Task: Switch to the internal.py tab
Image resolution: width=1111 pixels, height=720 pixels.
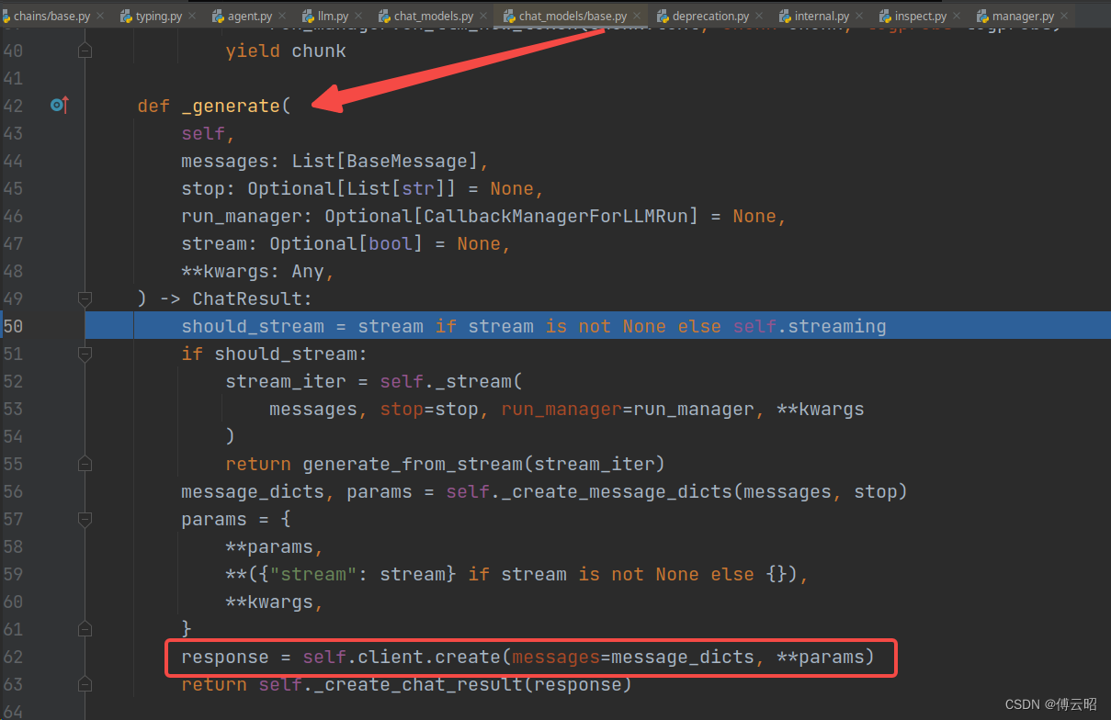Action: coord(821,17)
